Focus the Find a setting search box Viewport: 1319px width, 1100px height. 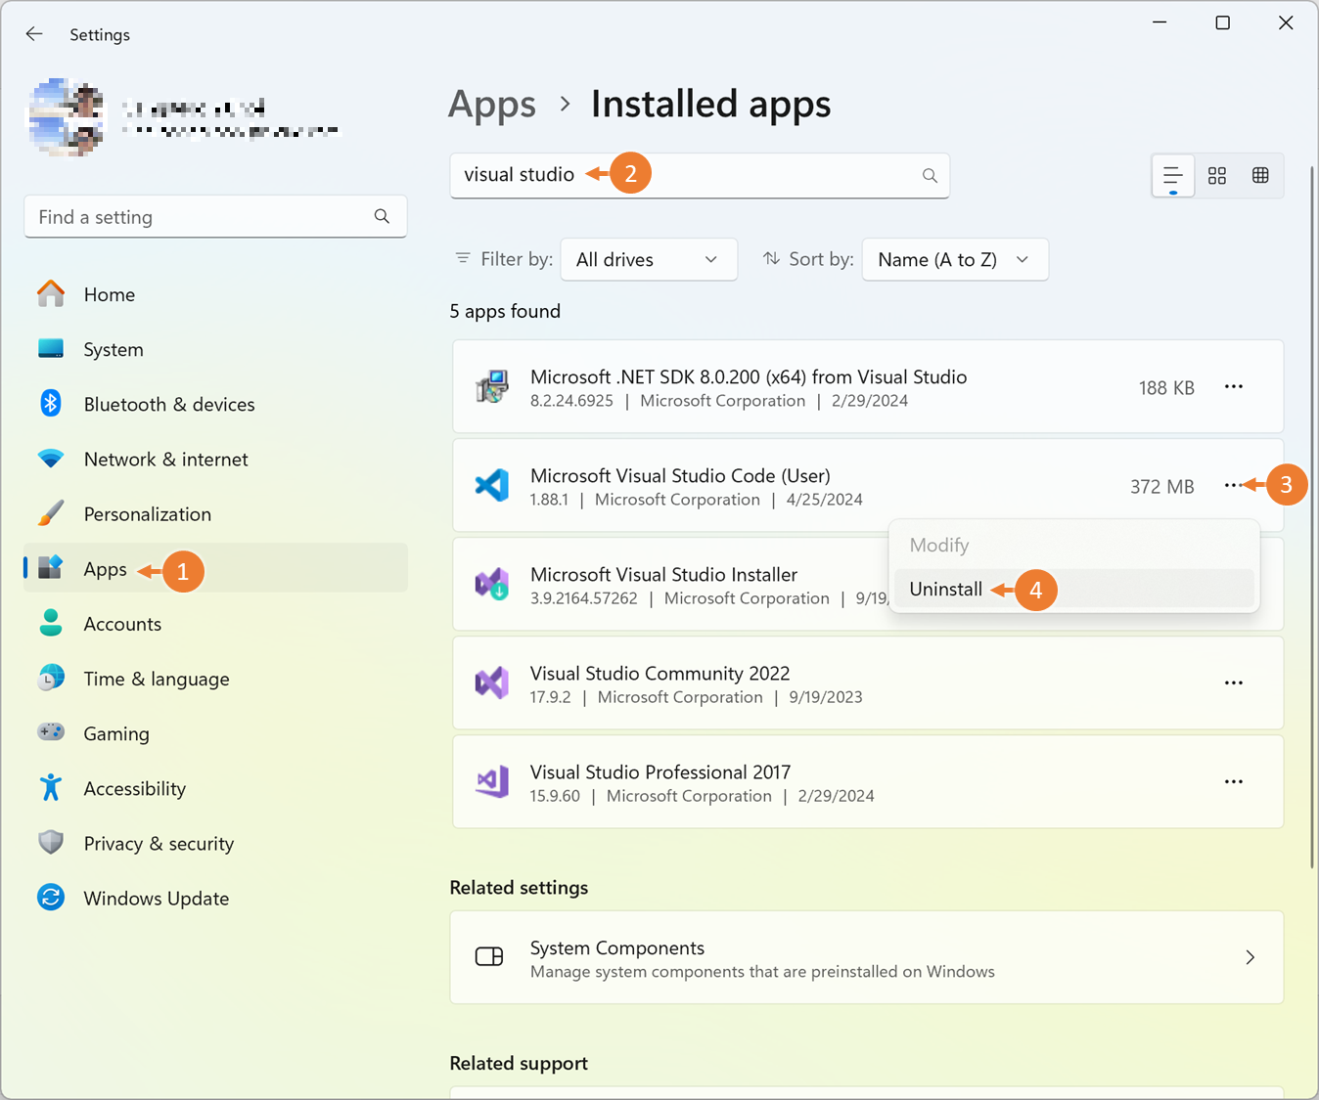215,217
